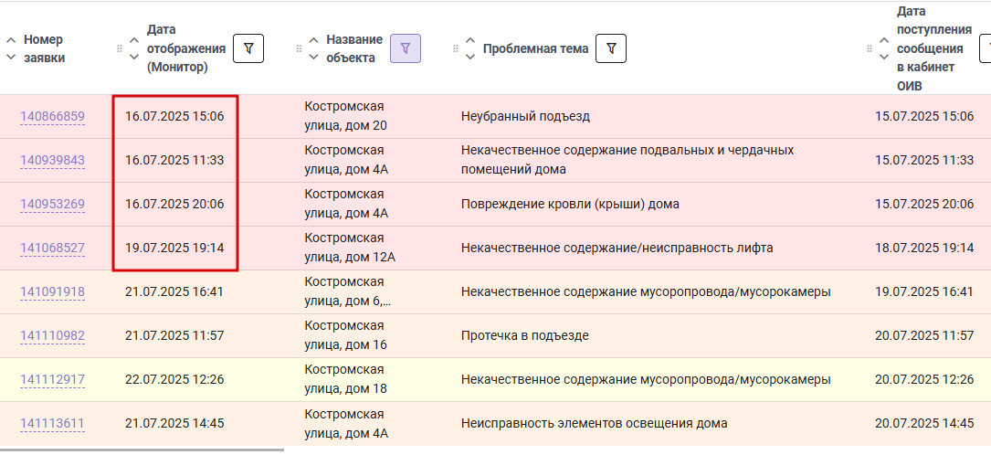Open request 141110982 about leak

52,335
